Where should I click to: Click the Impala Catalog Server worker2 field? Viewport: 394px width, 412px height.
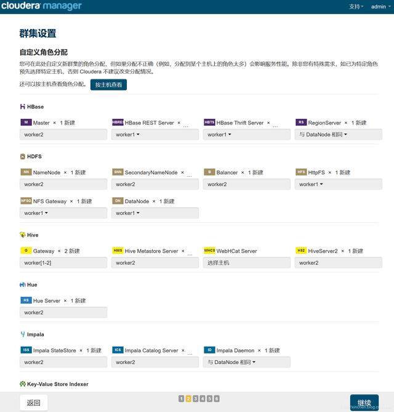click(155, 362)
